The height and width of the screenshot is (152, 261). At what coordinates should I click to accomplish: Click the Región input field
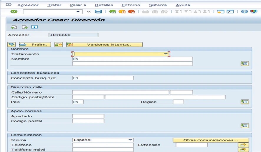point(178,102)
